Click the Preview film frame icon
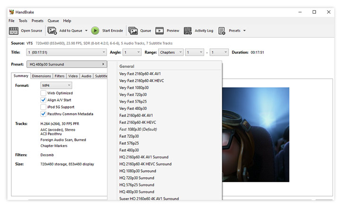The height and width of the screenshot is (208, 340). [160, 31]
